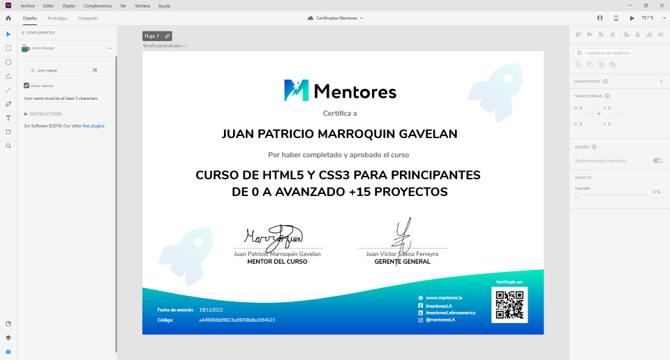Open the Archivo menu
The image size is (670, 360).
point(28,6)
